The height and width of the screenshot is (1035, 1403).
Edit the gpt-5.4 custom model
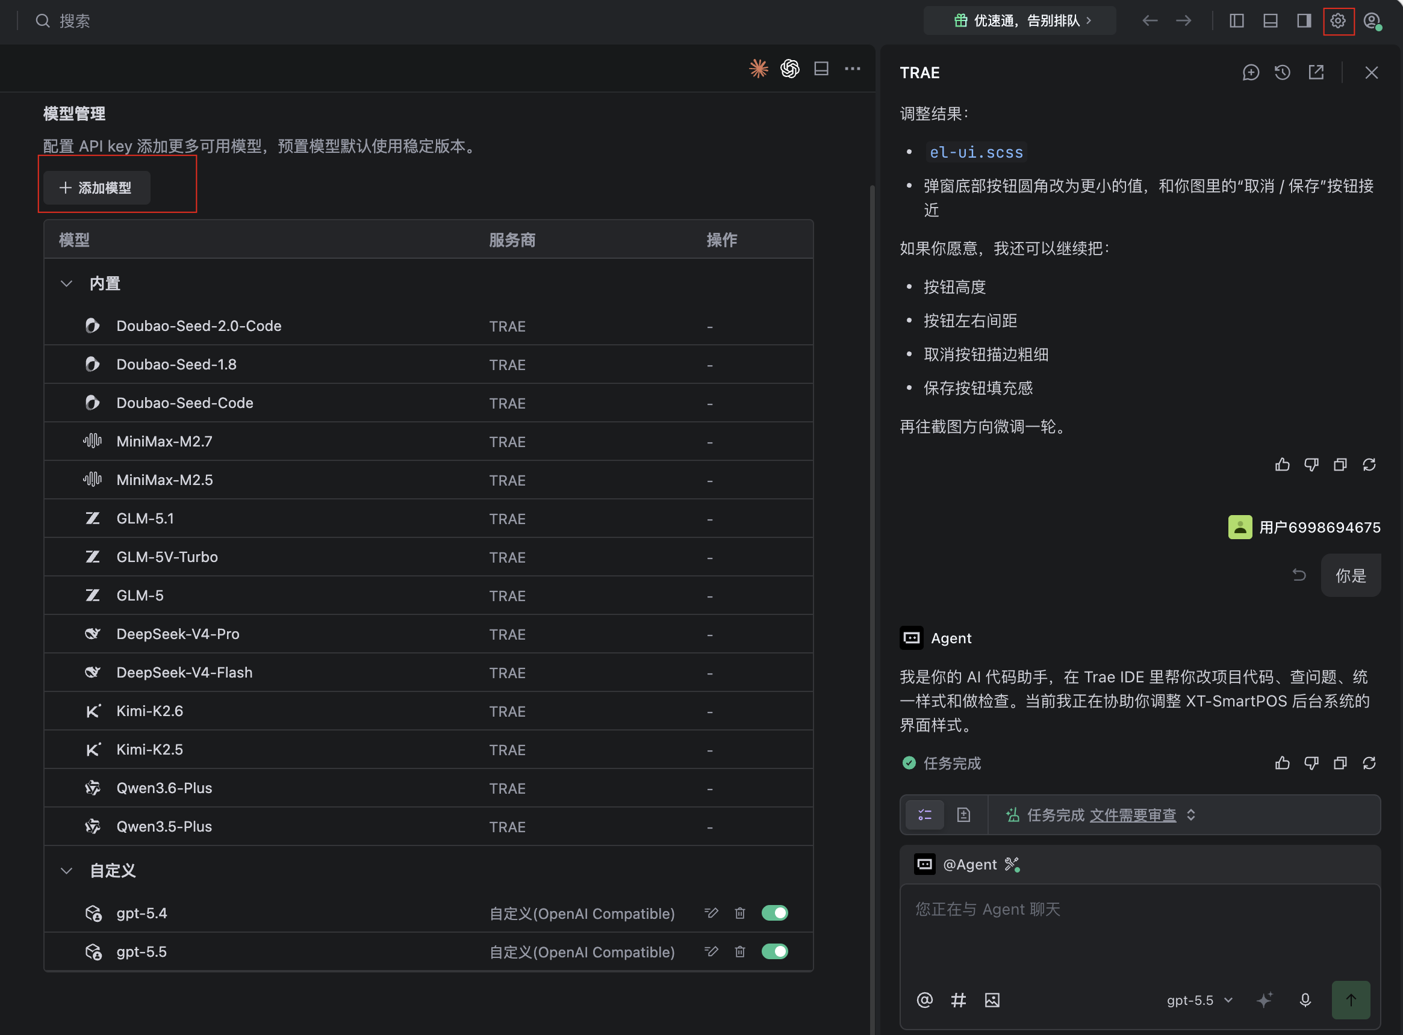711,913
